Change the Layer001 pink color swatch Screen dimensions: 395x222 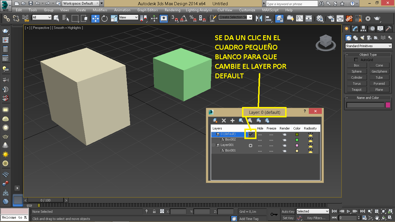point(297,145)
